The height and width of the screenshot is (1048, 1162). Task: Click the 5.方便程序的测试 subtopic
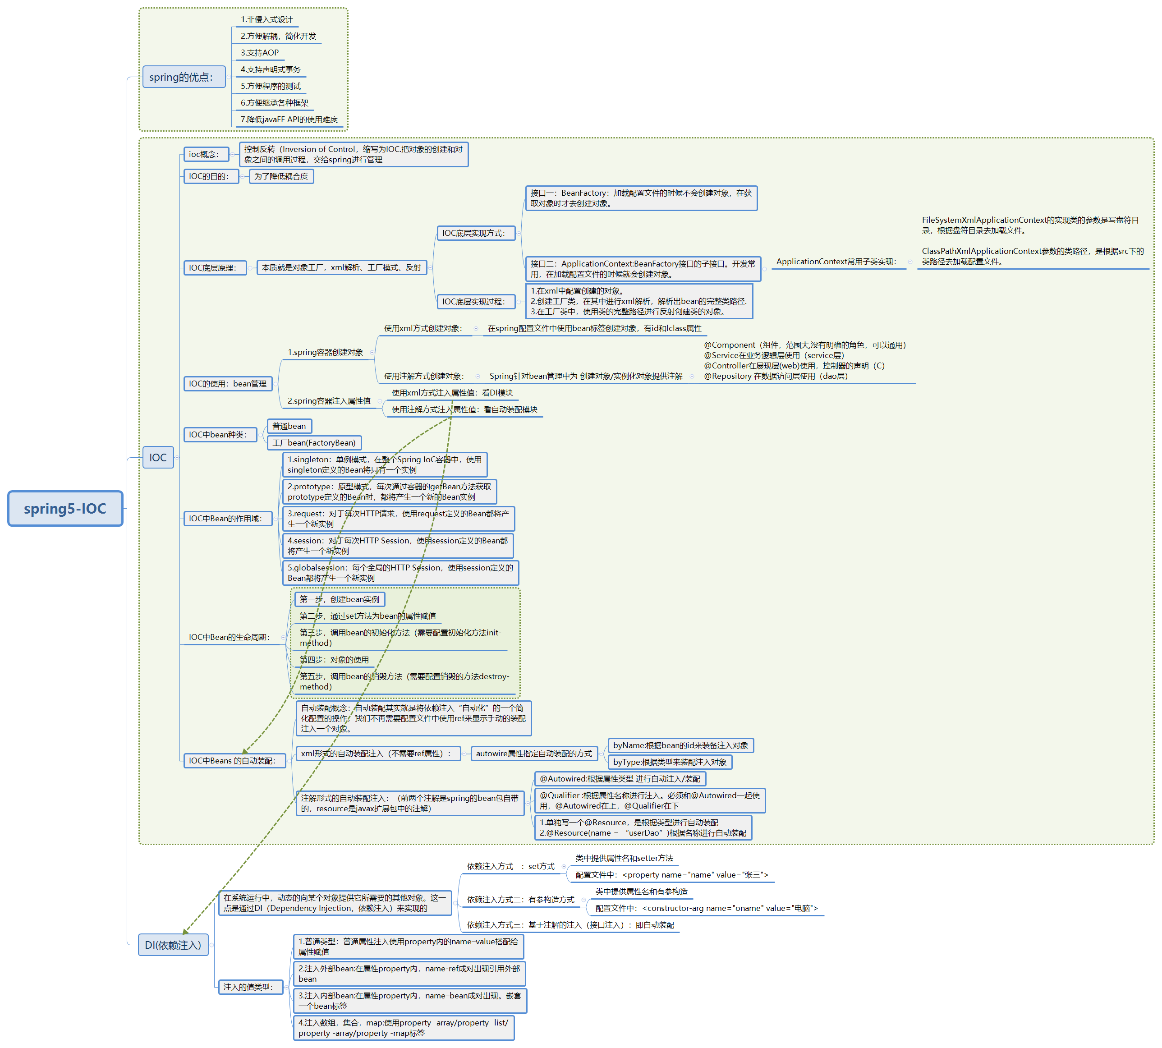[271, 87]
